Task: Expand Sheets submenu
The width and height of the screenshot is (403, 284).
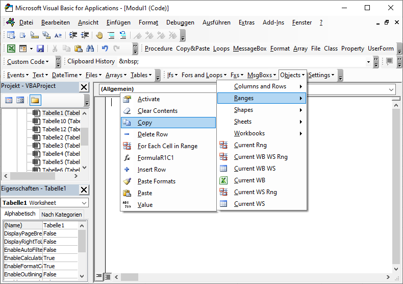Action: pyautogui.click(x=262, y=122)
